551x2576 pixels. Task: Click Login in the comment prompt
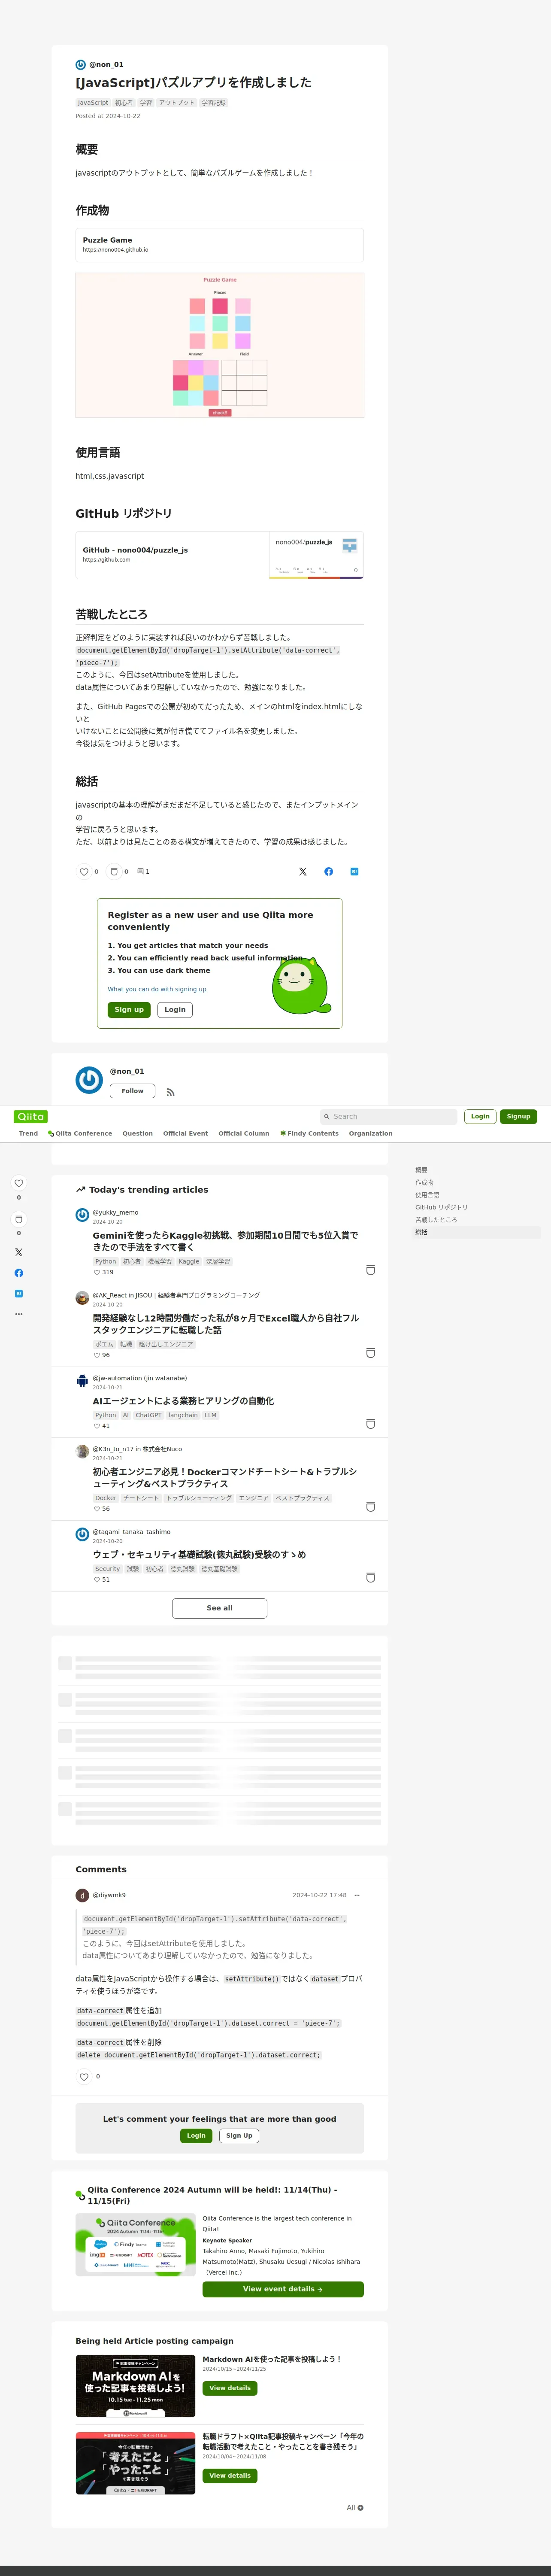click(x=196, y=2136)
